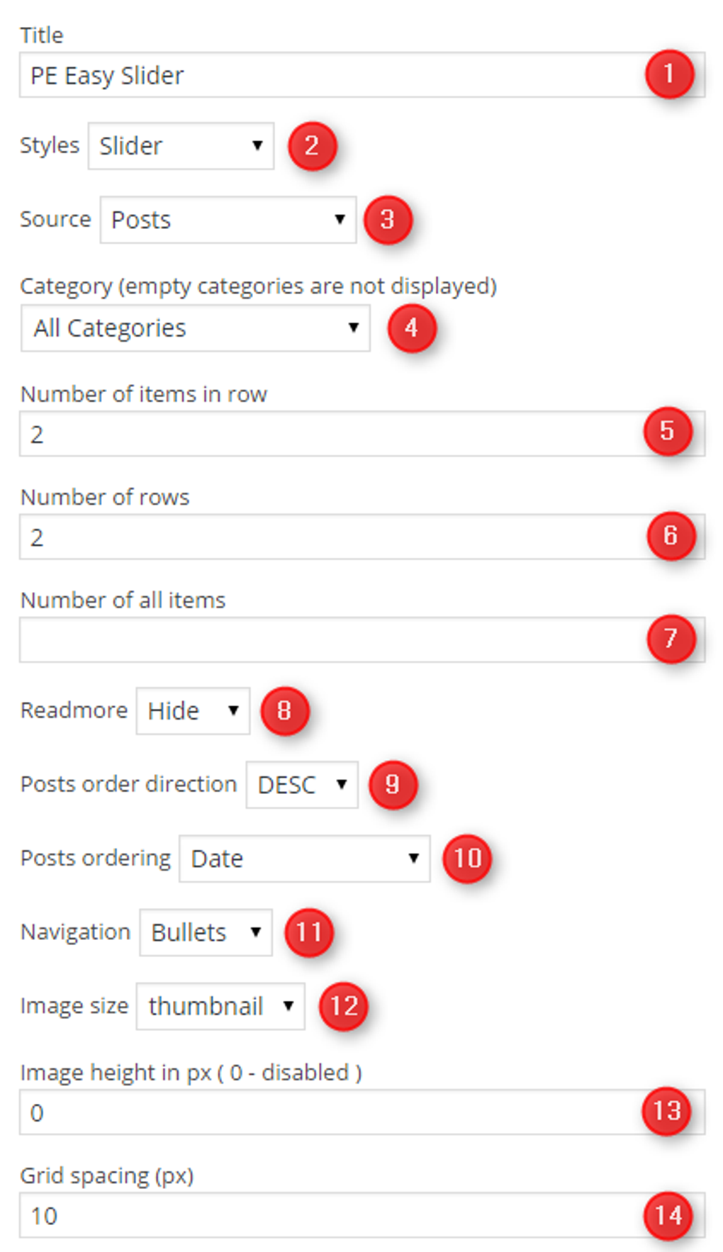Click the empty Number of all items field
This screenshot has height=1252, width=723.
(x=284, y=638)
